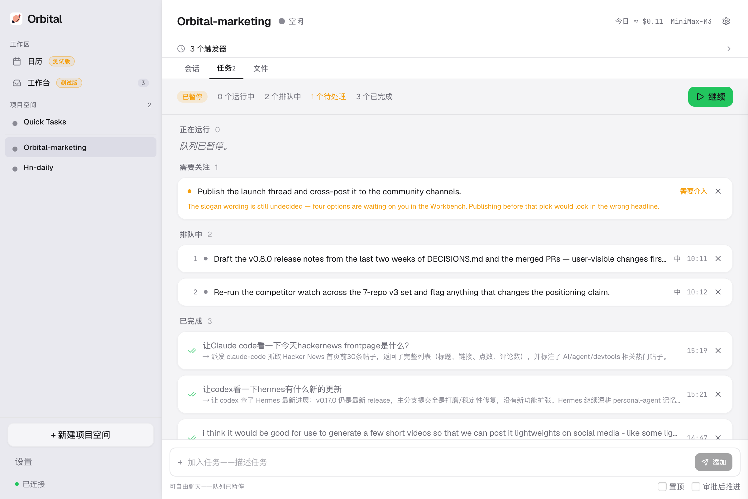This screenshot has width=748, height=499.
Task: Open the Publish the launch thread task
Action: [x=455, y=198]
